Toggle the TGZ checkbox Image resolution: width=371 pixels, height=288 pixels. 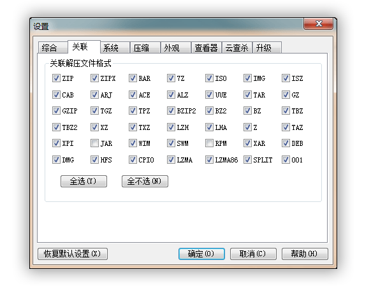94,111
